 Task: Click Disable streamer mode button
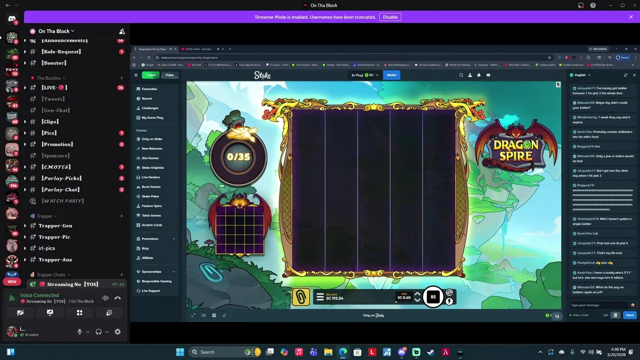[x=390, y=17]
